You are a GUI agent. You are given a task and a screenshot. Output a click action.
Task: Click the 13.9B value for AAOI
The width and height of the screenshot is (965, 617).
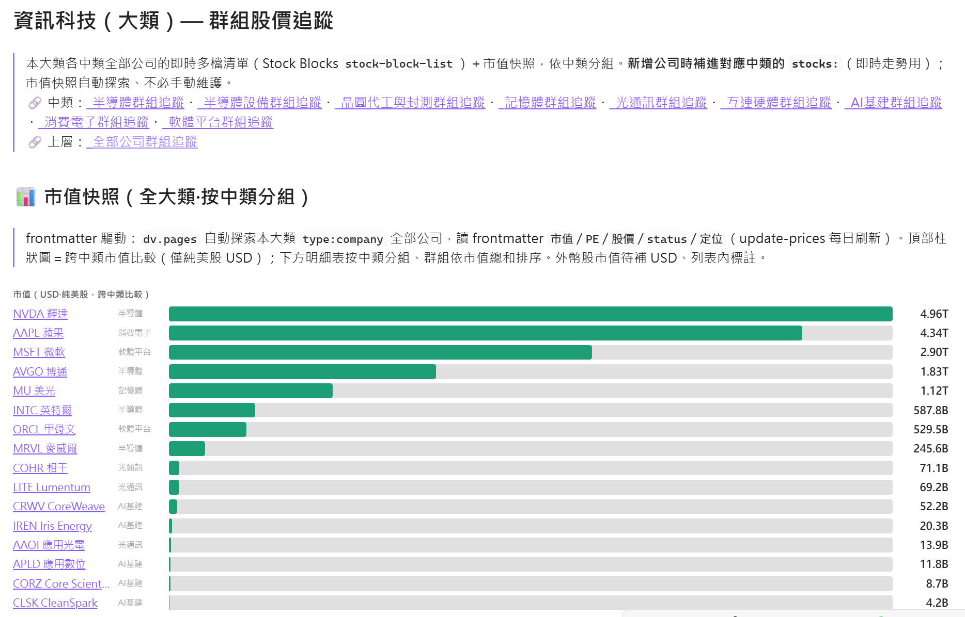click(x=934, y=545)
